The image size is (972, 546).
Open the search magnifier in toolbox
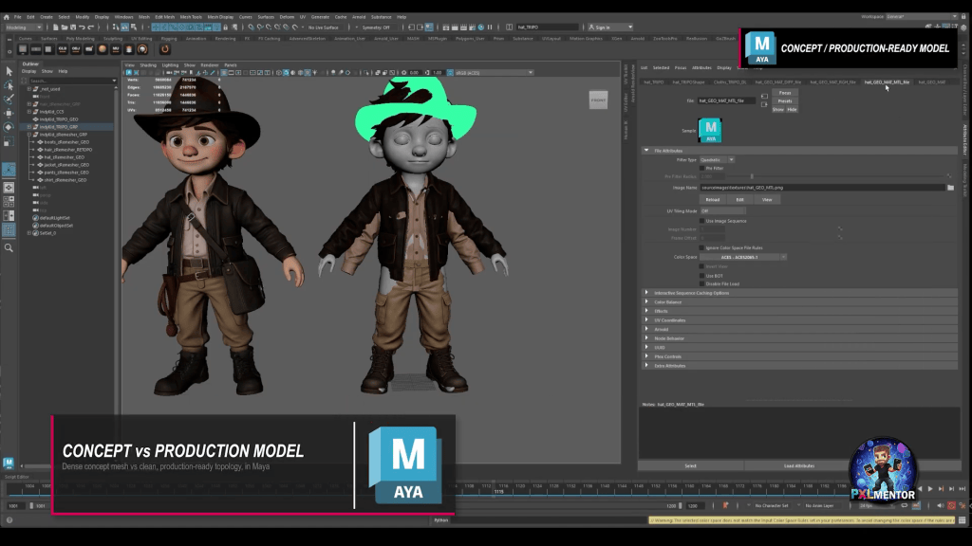(x=9, y=247)
